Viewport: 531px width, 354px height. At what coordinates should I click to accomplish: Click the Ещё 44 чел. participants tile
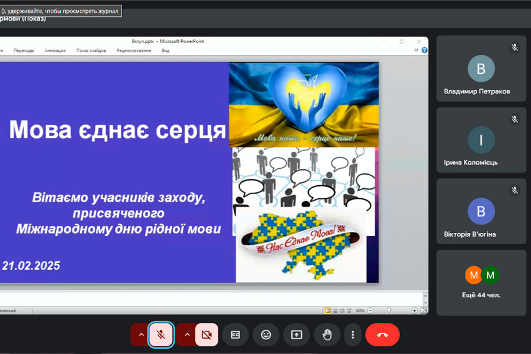click(x=481, y=282)
